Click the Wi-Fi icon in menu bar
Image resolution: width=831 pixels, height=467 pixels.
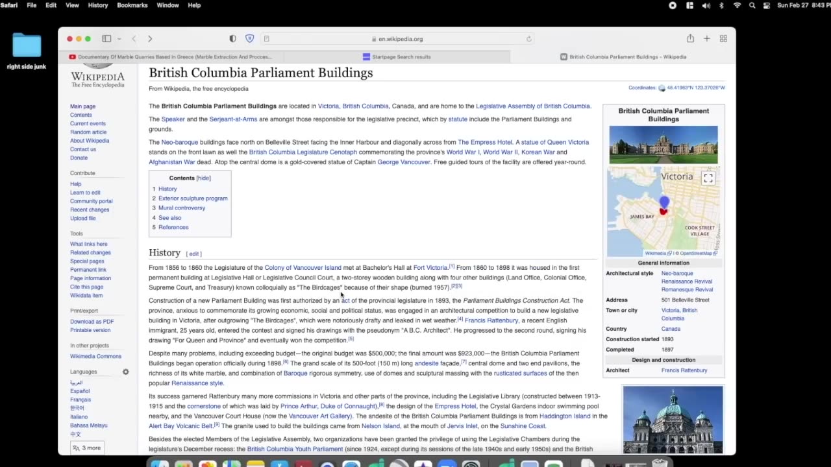737,5
